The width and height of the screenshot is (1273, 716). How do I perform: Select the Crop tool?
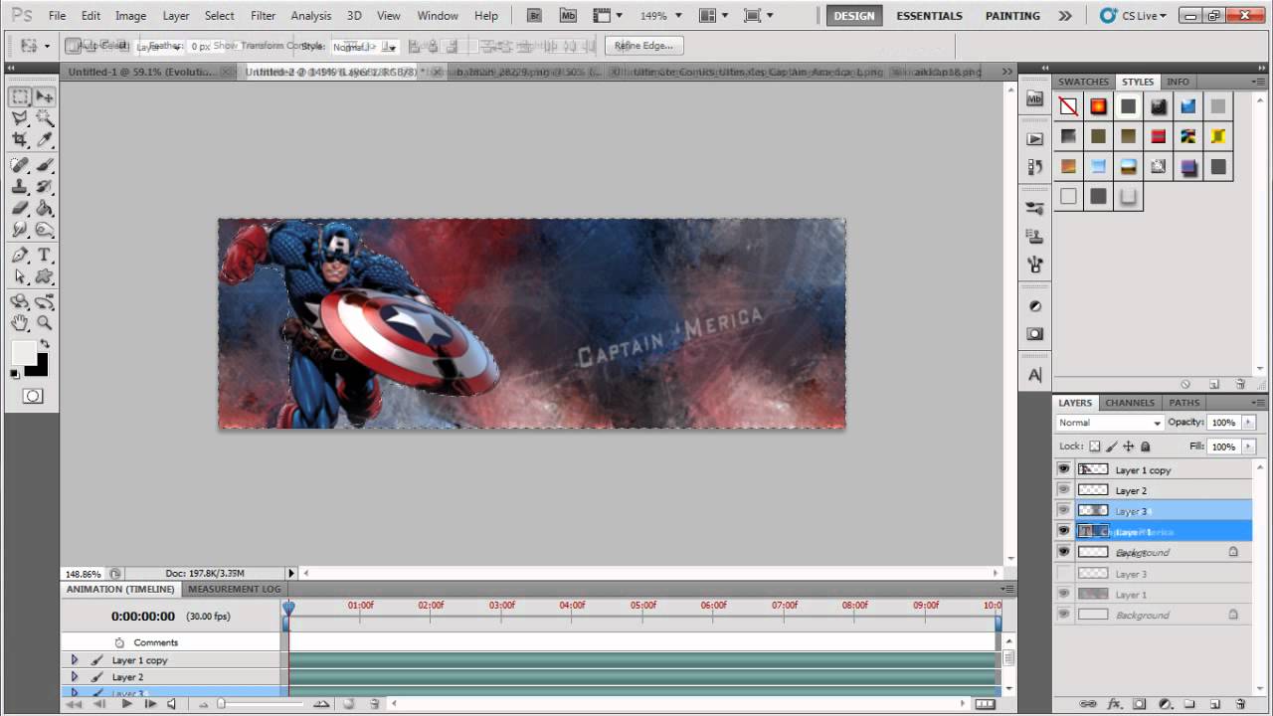coord(20,140)
